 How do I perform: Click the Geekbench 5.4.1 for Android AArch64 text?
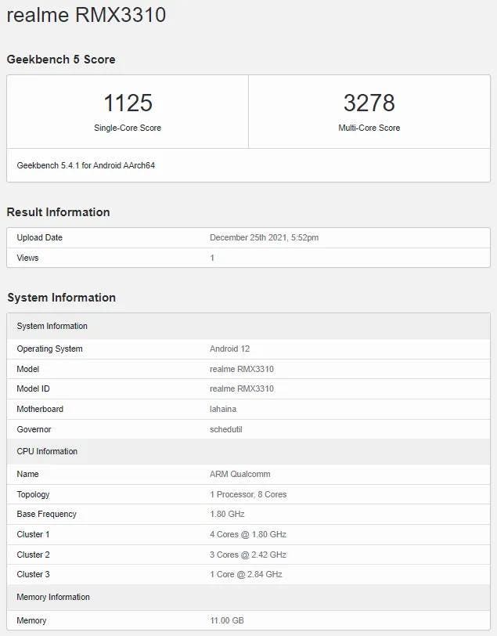tap(86, 165)
